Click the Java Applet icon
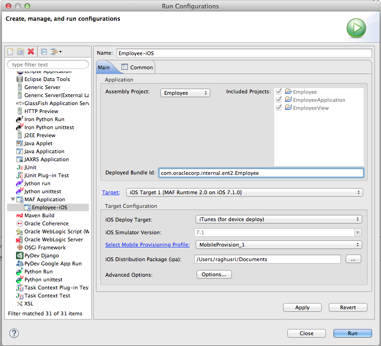Viewport: 381px width, 346px height. [20, 143]
